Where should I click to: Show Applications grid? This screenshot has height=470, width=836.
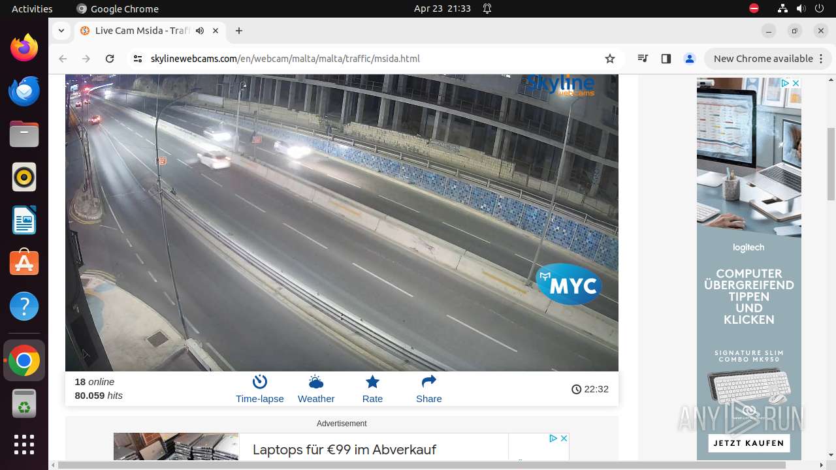(x=24, y=445)
